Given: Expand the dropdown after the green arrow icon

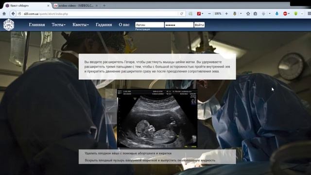Looking at the screenshot, I should 302,14.
